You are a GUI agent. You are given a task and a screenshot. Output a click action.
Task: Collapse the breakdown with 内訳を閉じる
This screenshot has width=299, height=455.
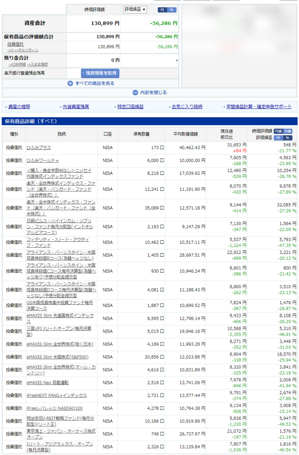click(x=153, y=93)
